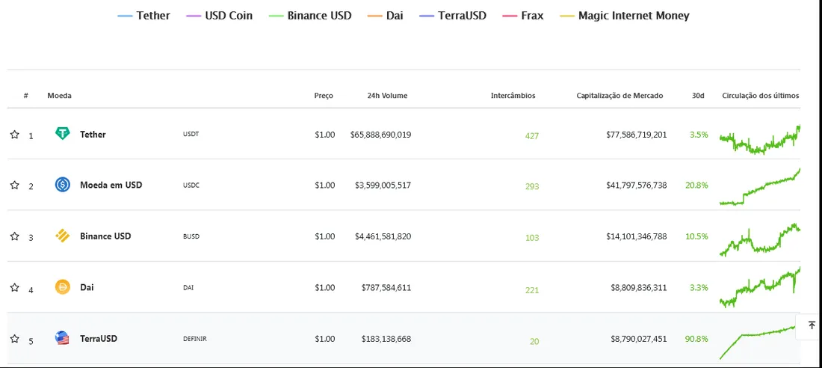
Task: Click the Tether coin logo
Action: coord(62,134)
